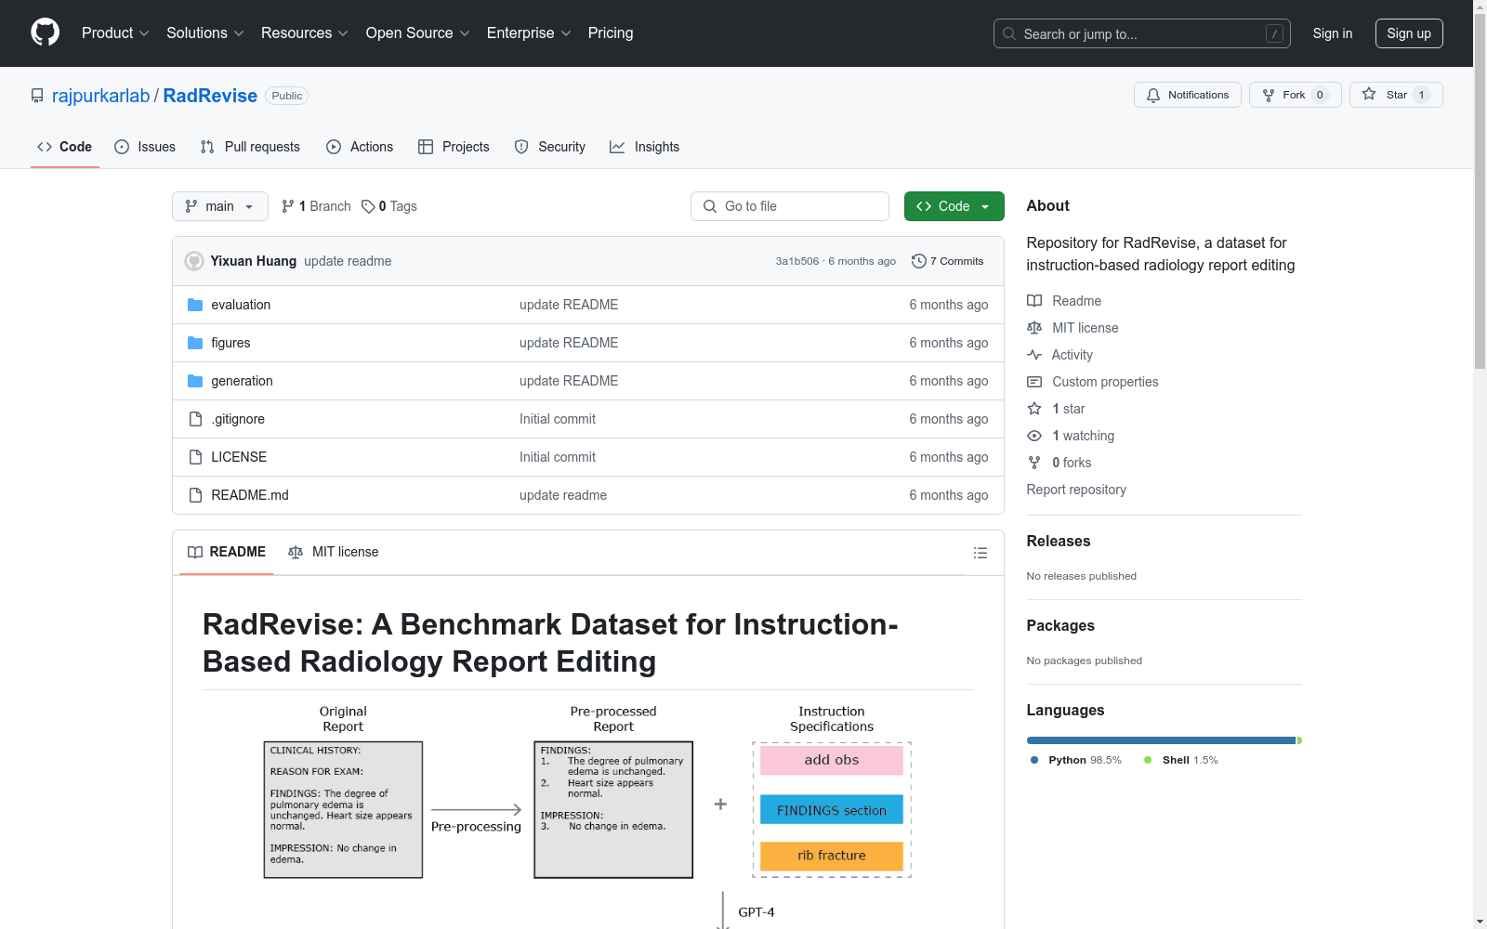Expand the Solutions menu
Viewport: 1487px width, 929px height.
click(205, 33)
